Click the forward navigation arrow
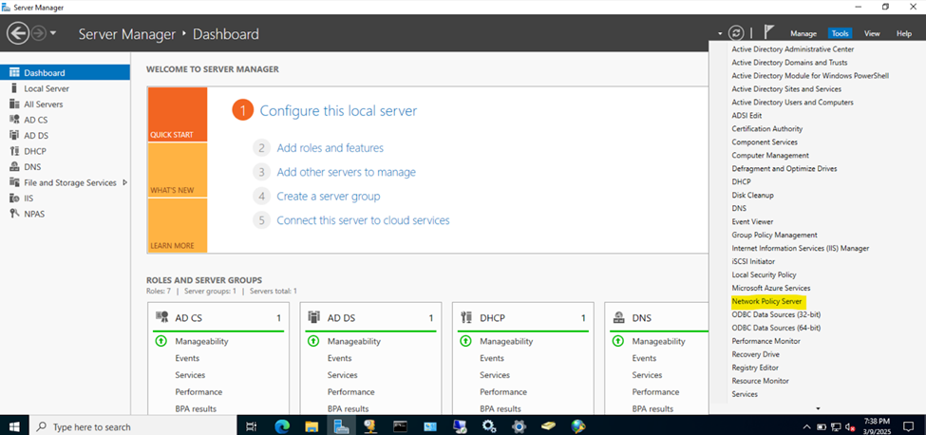This screenshot has width=926, height=435. tap(38, 33)
